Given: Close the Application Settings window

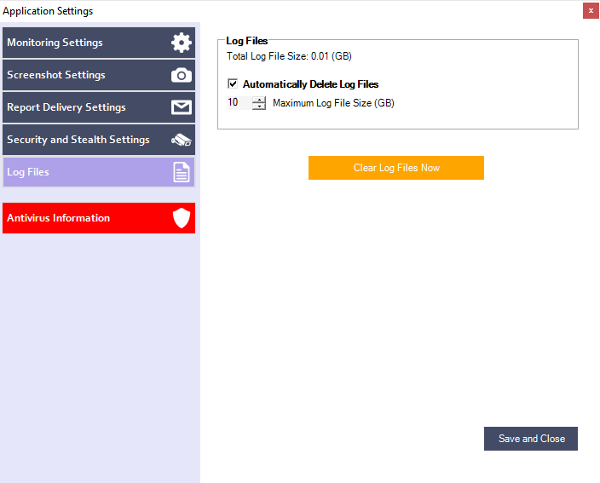Looking at the screenshot, I should (591, 11).
